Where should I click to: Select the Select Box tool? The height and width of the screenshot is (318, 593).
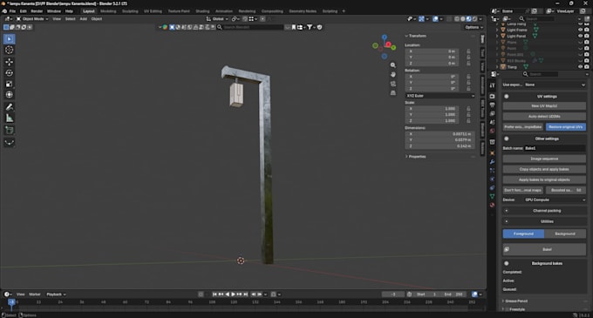[x=10, y=39]
